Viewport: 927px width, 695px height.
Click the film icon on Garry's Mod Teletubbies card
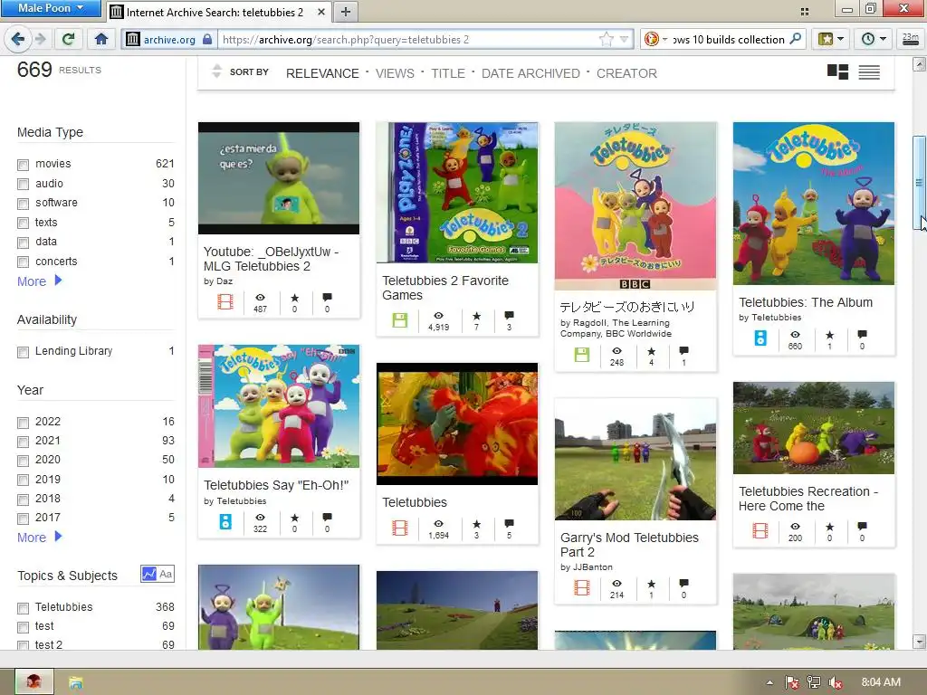[x=582, y=587]
